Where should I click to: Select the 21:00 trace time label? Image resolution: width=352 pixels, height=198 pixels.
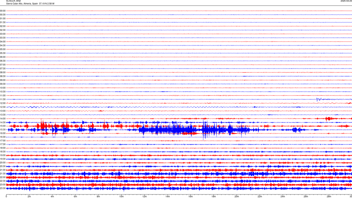click(x=3, y=170)
